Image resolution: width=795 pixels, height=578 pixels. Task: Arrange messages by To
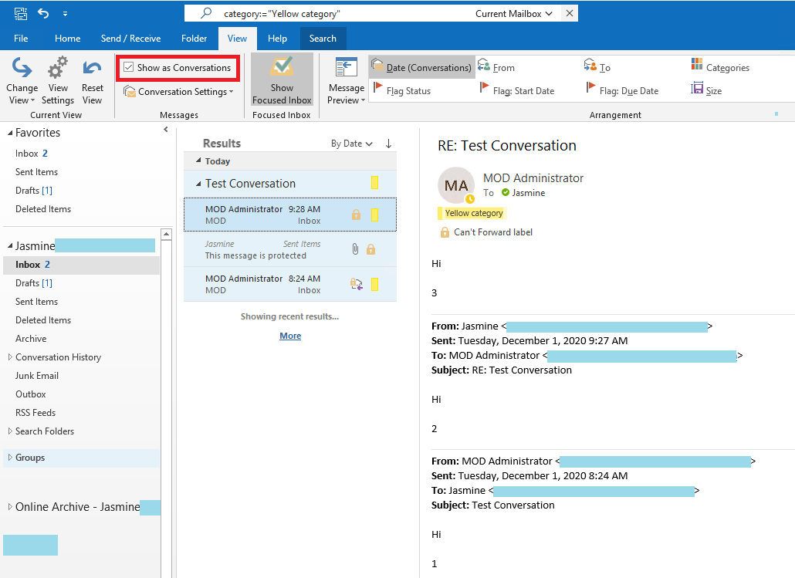tap(597, 67)
